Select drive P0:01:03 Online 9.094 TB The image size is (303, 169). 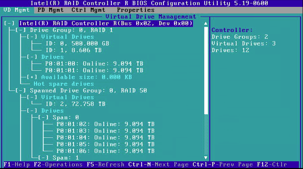coord(105,131)
